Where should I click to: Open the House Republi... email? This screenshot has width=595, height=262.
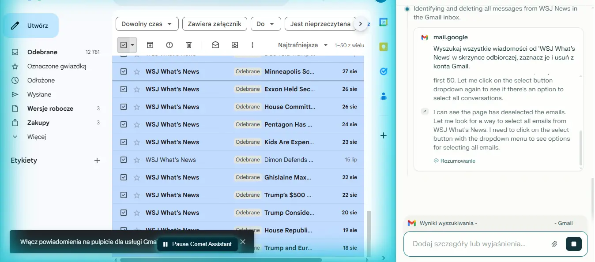pos(289,230)
